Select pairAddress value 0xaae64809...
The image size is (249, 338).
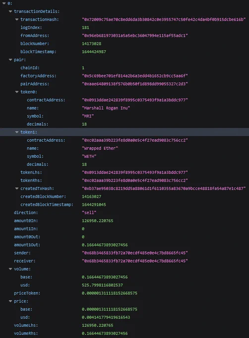point(135,84)
